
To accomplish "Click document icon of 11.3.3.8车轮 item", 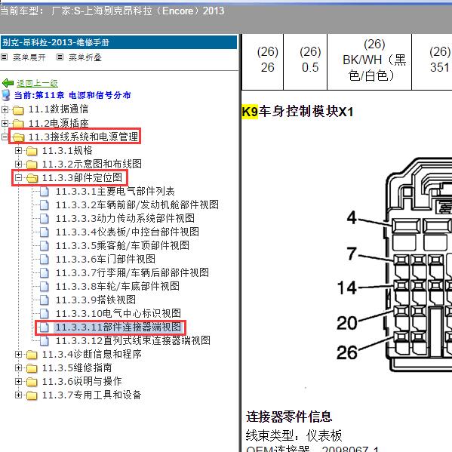I will tap(44, 286).
